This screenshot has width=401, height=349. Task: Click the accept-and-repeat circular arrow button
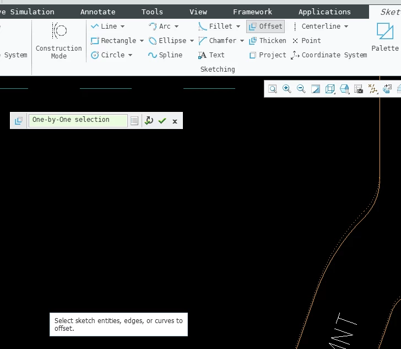pos(149,121)
